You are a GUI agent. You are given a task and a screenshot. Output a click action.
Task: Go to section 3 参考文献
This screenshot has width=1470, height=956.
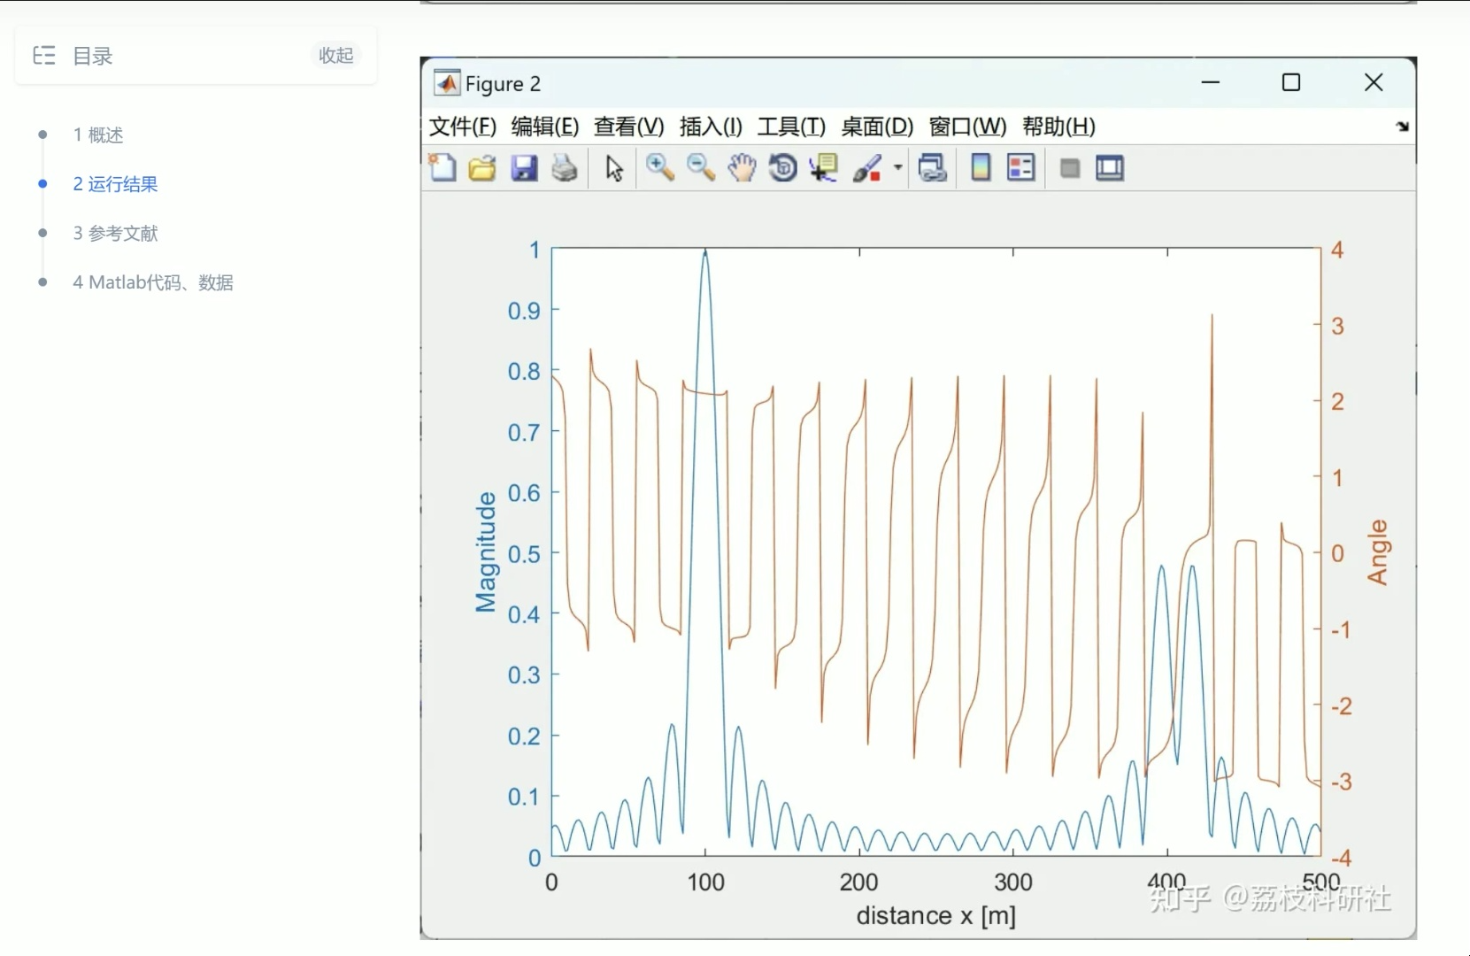(x=115, y=234)
